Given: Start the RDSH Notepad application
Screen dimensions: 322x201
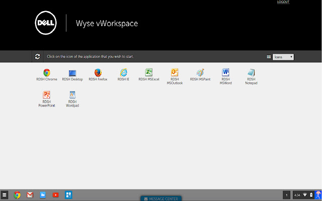Looking at the screenshot, I should (x=251, y=72).
